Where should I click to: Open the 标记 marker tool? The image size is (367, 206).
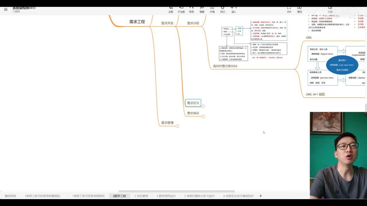(222, 9)
